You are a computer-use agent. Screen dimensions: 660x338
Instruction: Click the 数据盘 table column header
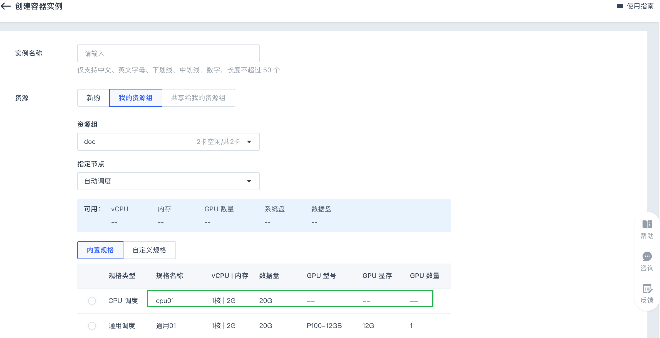269,276
